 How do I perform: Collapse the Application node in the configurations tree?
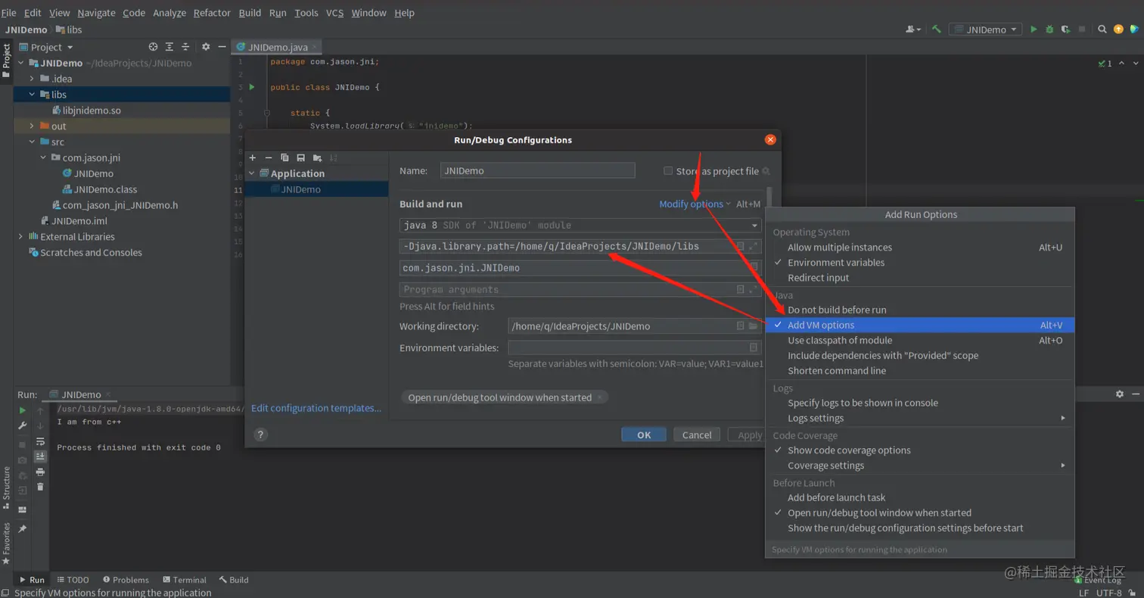[x=252, y=173]
